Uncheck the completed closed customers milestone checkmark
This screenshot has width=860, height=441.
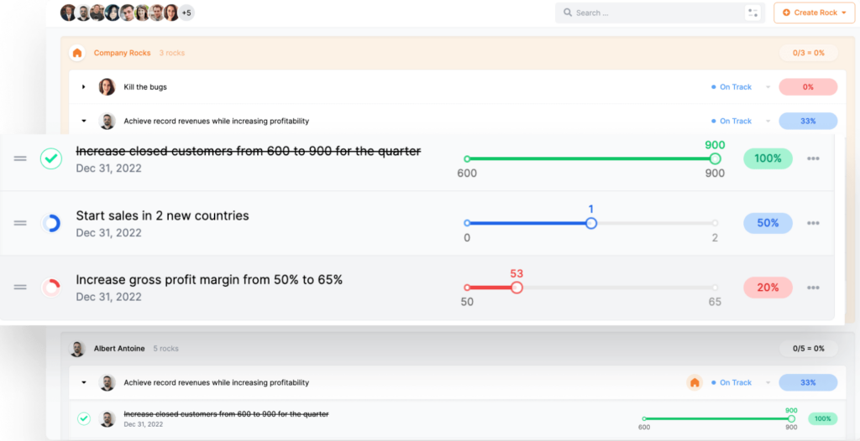pos(51,158)
